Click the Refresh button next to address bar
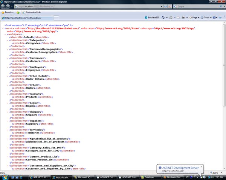The width and height of the screenshot is (226, 180). point(165,6)
